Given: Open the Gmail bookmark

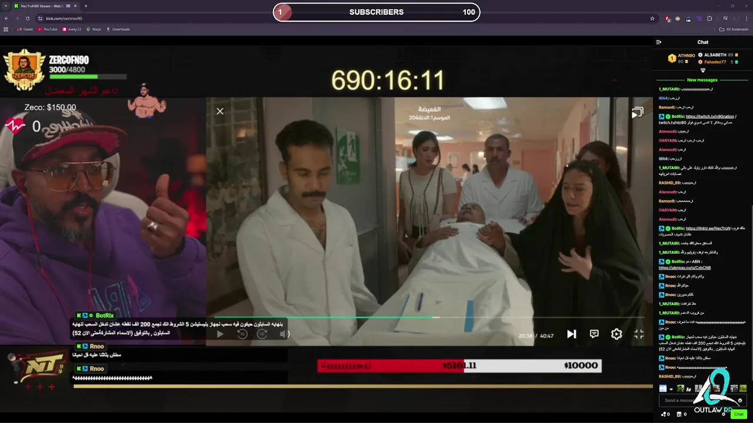Looking at the screenshot, I should pos(25,29).
